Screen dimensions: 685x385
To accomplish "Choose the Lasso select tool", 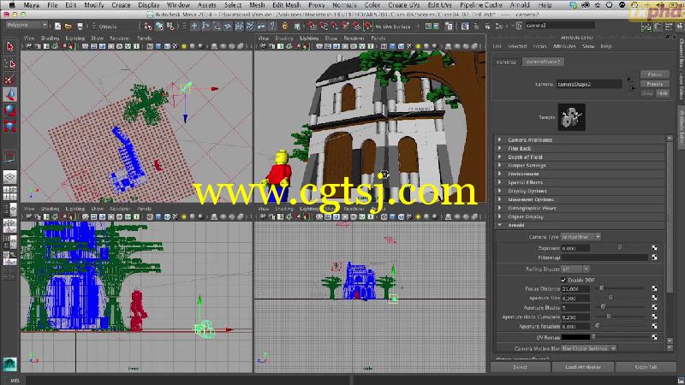I will pos(10,63).
